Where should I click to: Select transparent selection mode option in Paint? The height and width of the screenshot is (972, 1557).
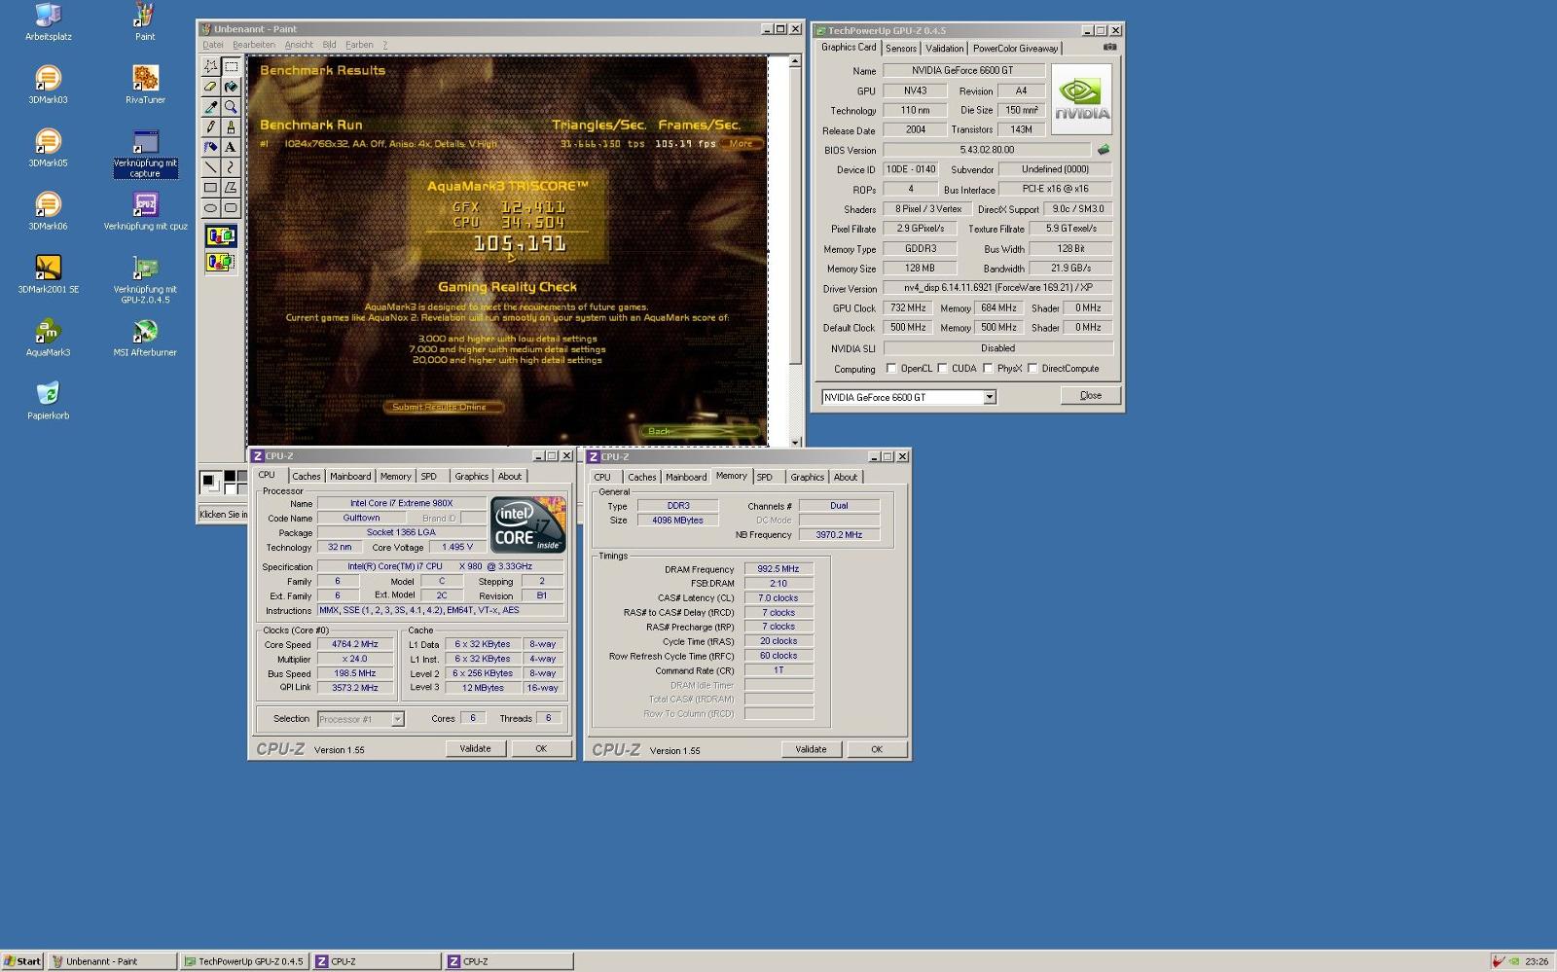221,262
